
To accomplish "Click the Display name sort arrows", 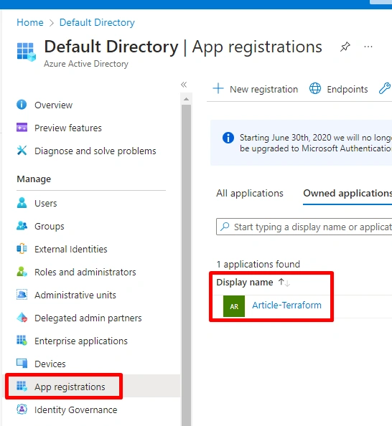I will coord(284,283).
